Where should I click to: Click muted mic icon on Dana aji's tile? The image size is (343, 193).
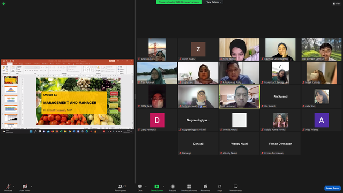180,153
